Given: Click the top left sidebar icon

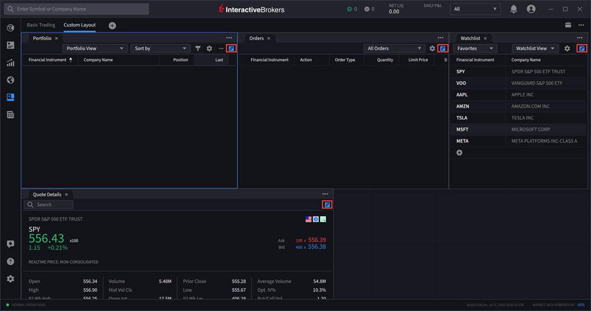Looking at the screenshot, I should pyautogui.click(x=11, y=28).
